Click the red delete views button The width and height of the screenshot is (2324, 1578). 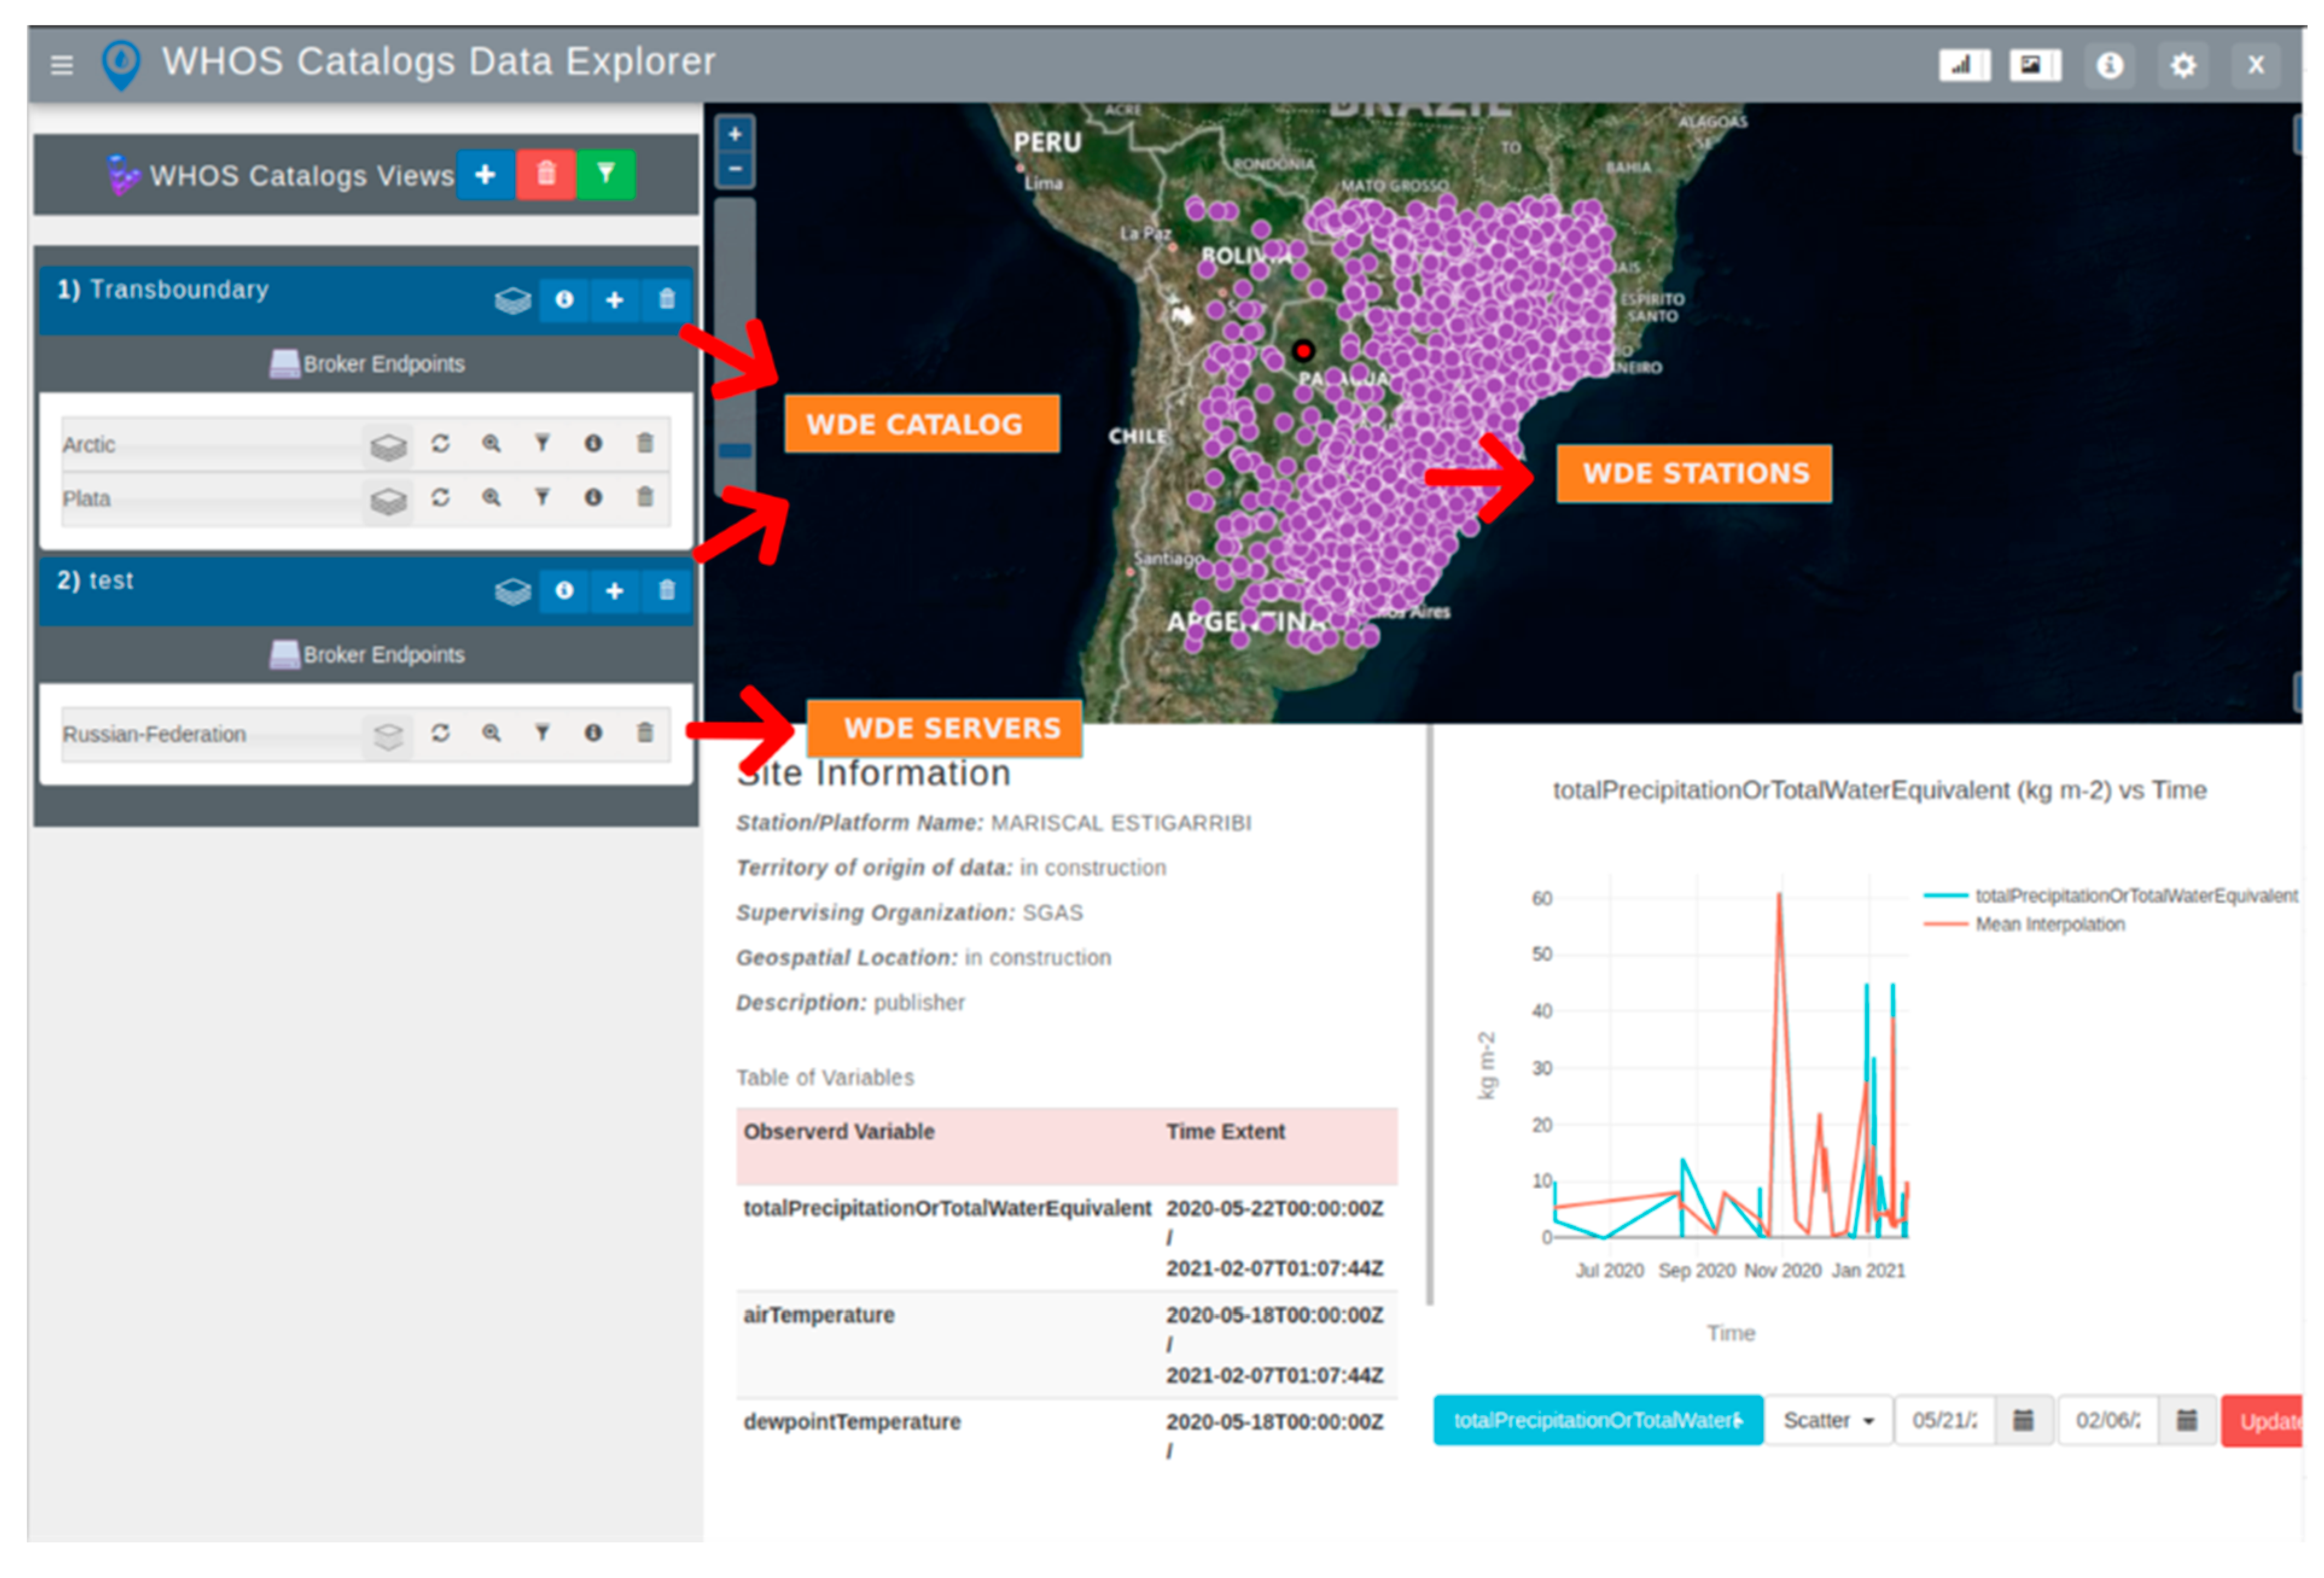(546, 175)
